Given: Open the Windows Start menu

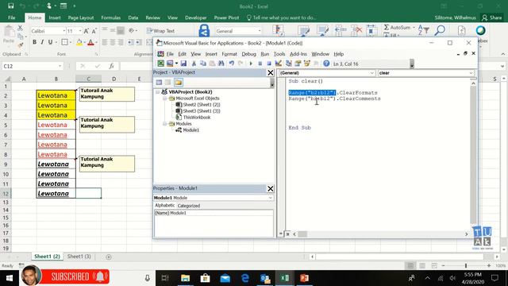Looking at the screenshot, I should [10, 278].
